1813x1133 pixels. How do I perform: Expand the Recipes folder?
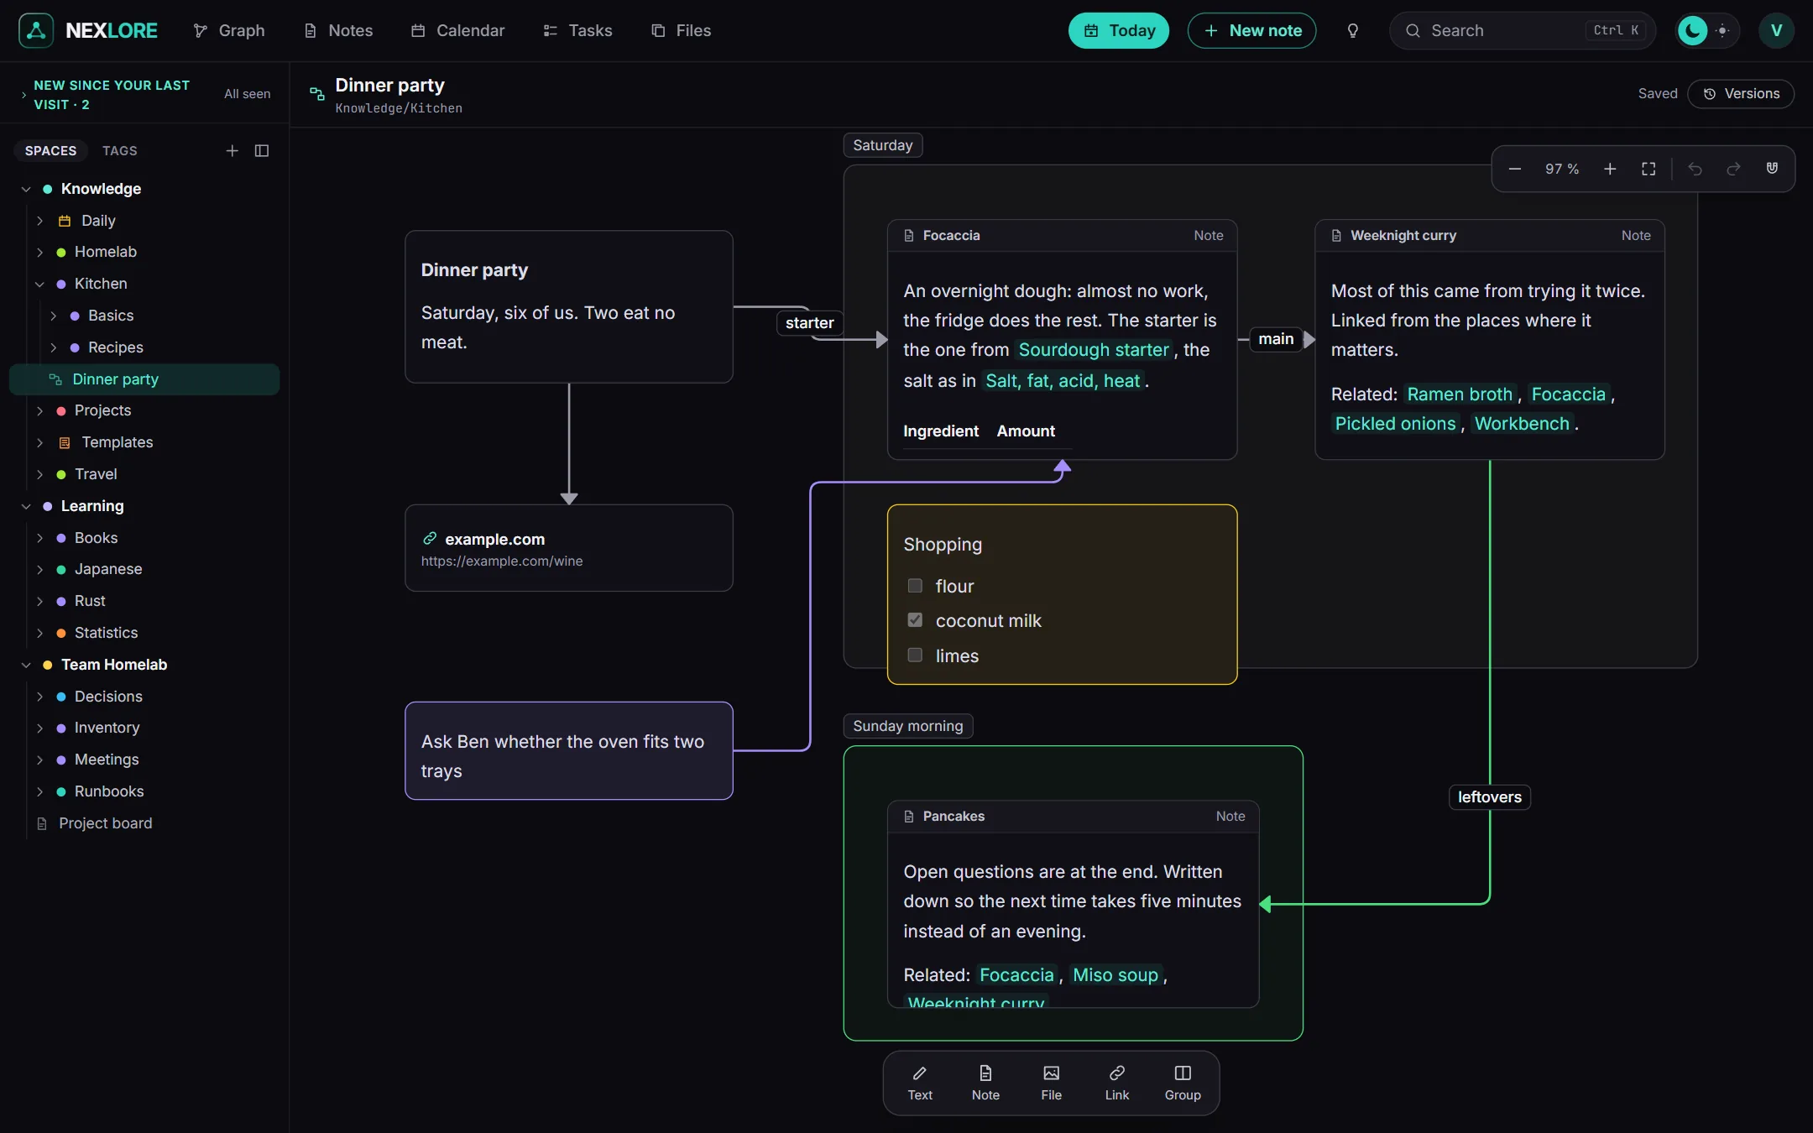(x=53, y=347)
